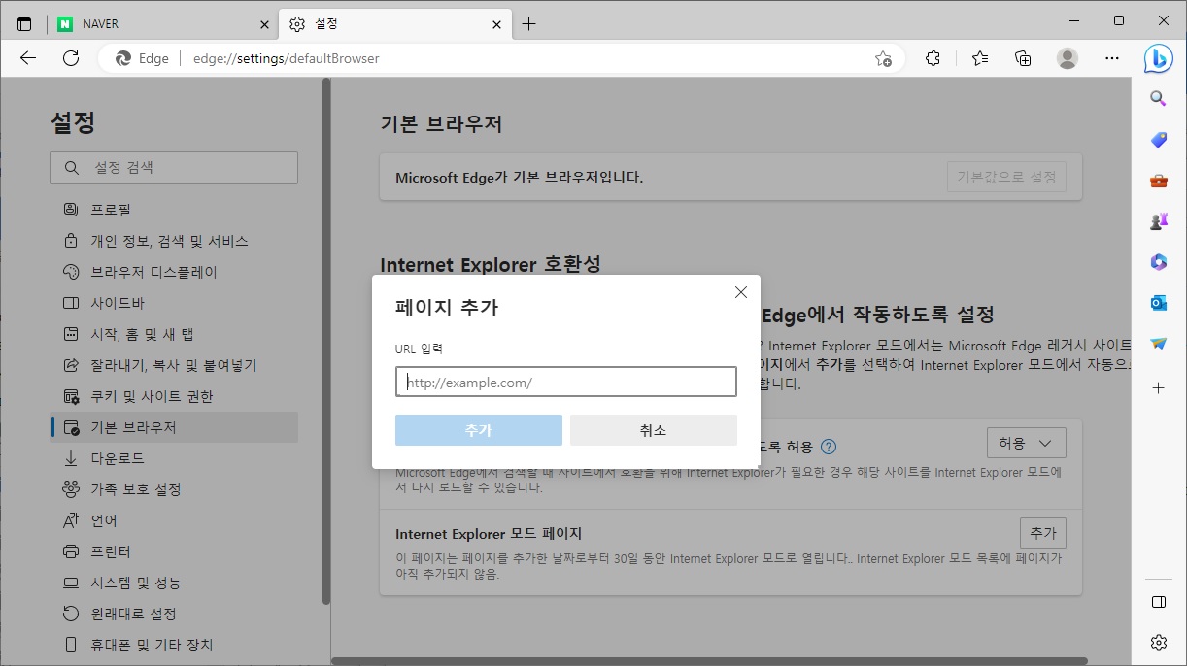Click 취소 to cancel the dialog
The image size is (1187, 666).
654,430
